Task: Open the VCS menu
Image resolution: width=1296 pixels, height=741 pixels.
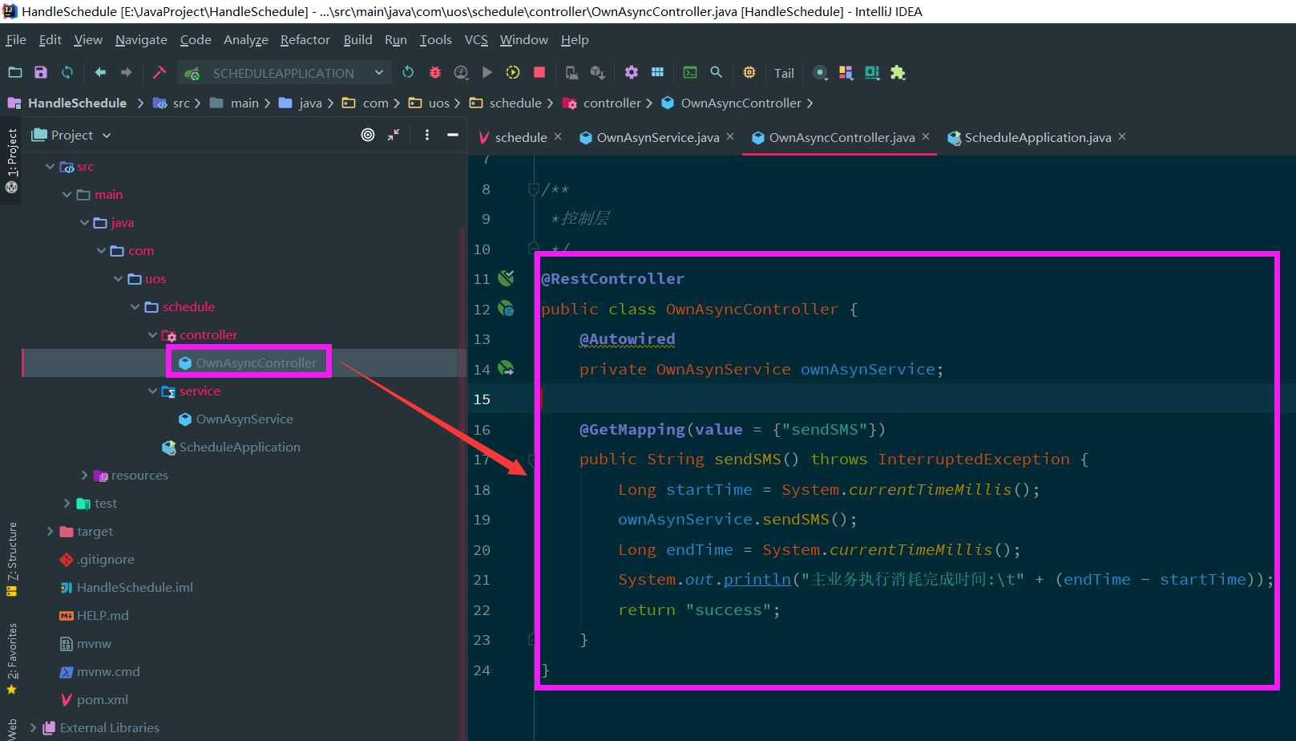Action: click(476, 39)
